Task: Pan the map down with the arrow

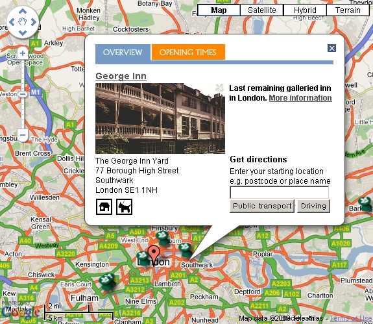Action: coord(23,32)
